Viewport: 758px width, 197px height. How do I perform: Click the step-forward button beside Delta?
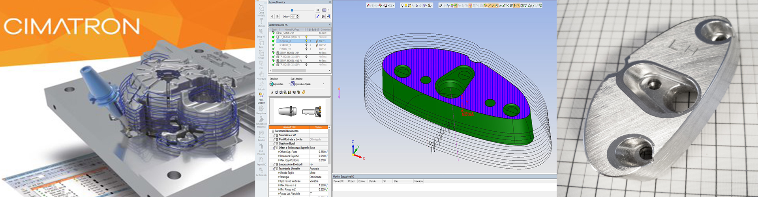[278, 17]
